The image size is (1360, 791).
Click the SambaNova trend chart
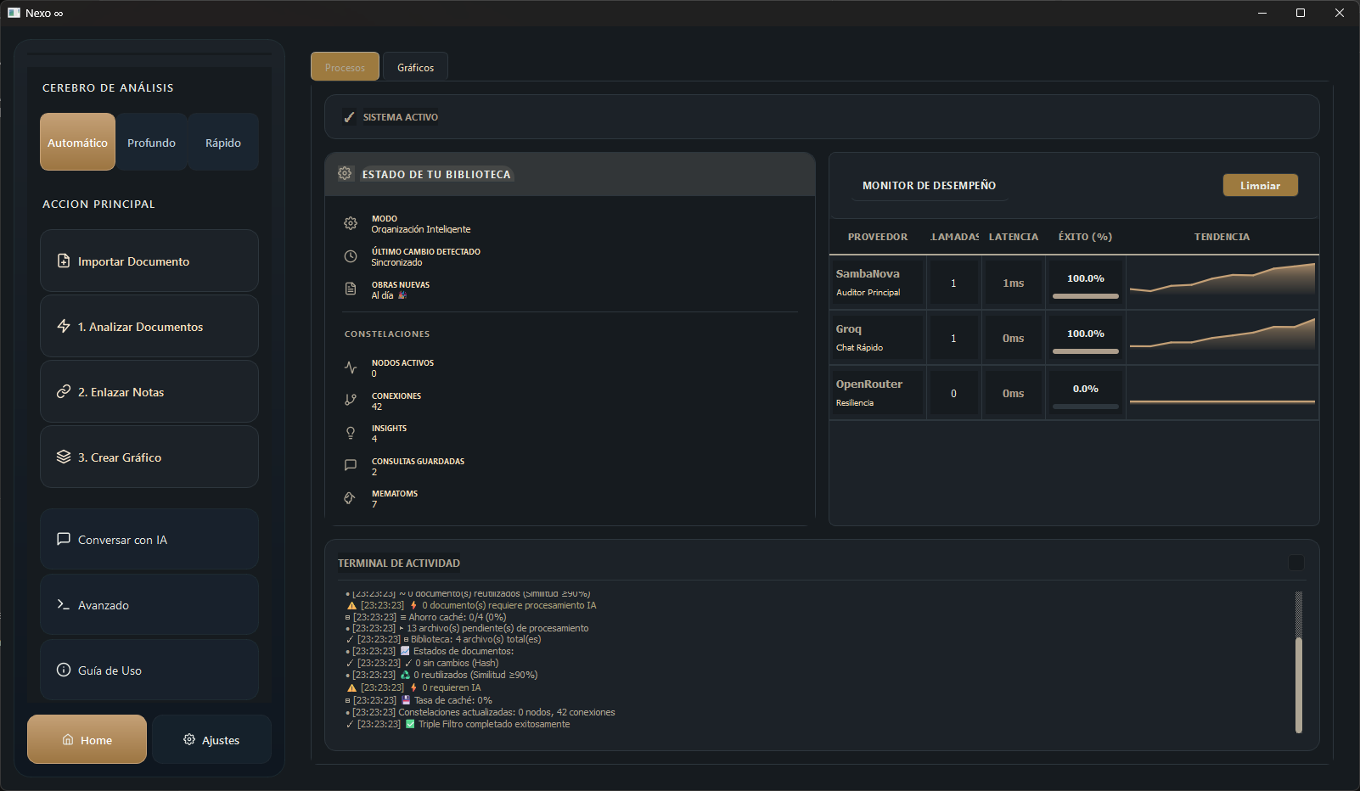1222,283
